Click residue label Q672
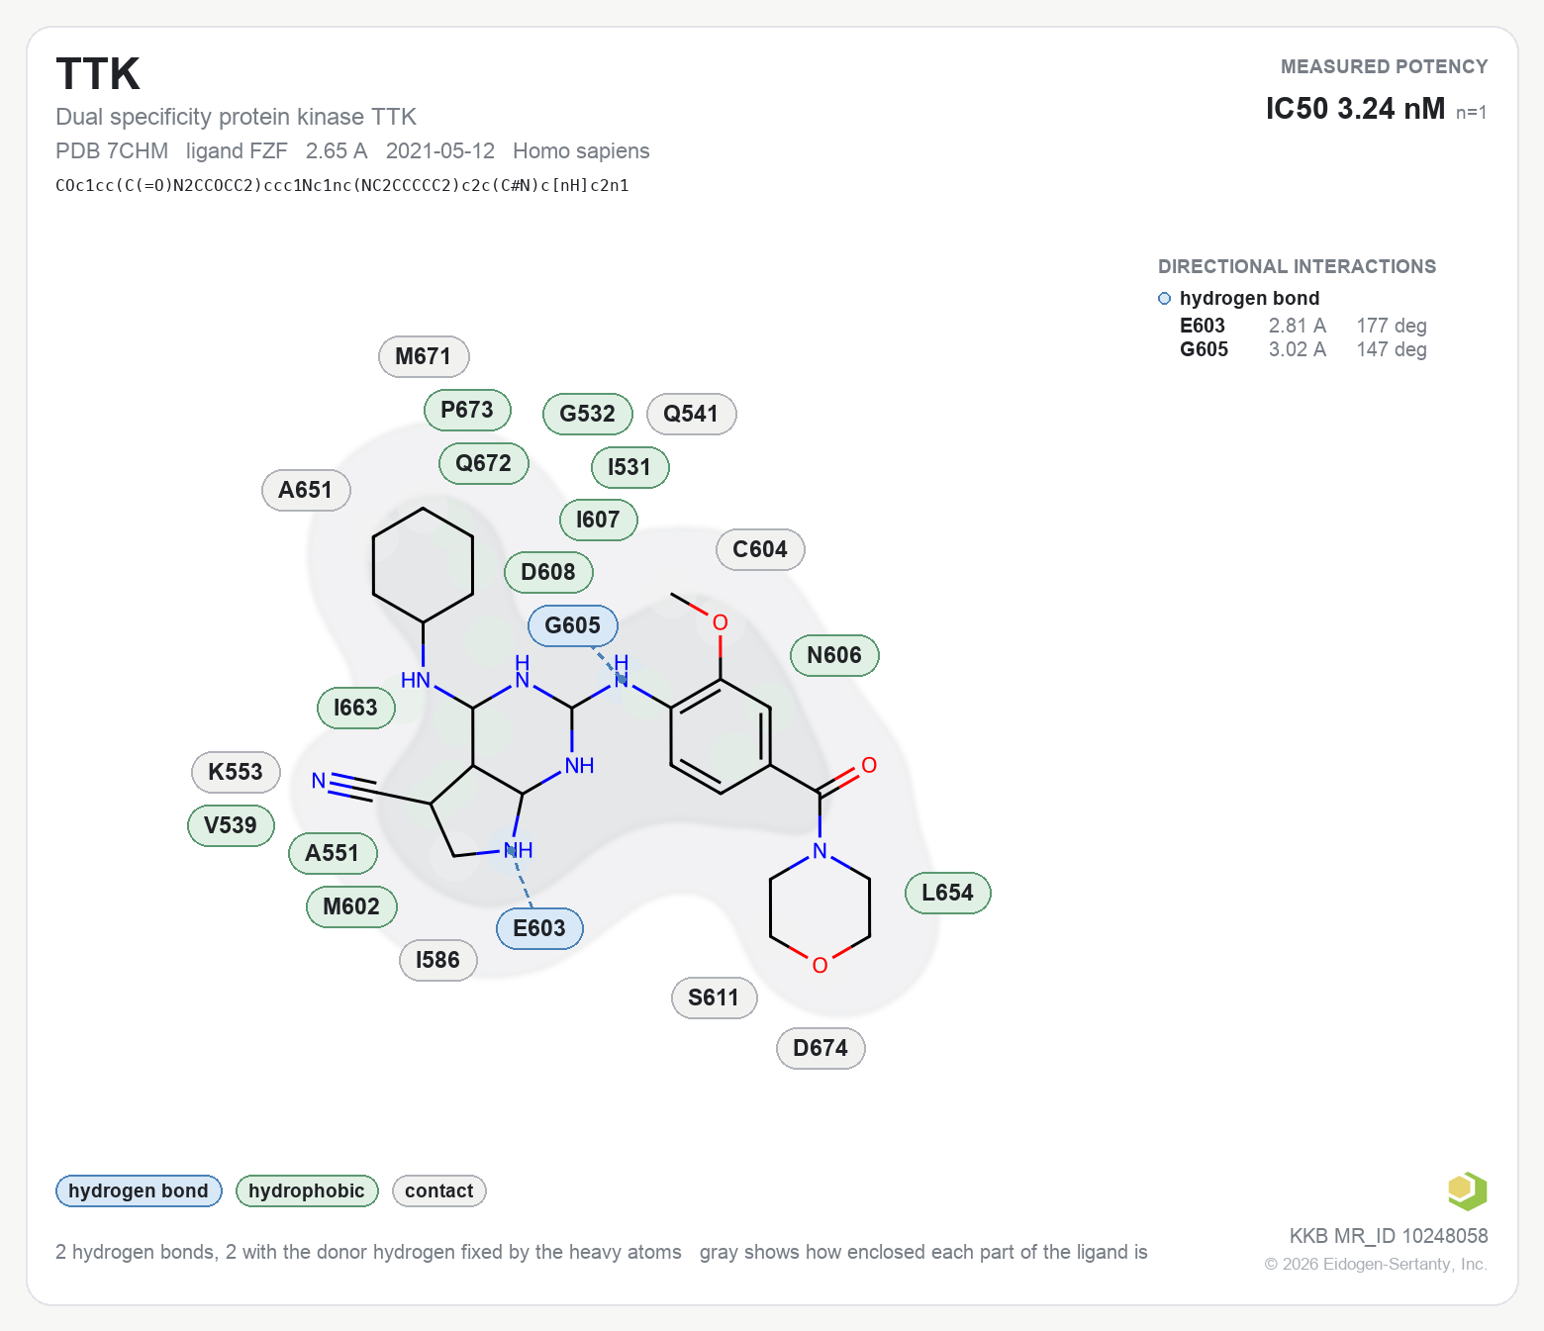The image size is (1544, 1331). (484, 463)
